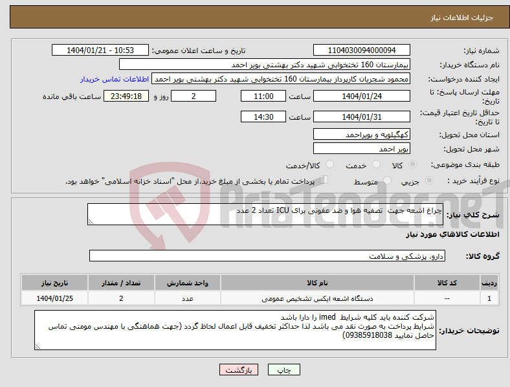
Task: Click the price validity date 1404/01/31
Action: [361, 116]
